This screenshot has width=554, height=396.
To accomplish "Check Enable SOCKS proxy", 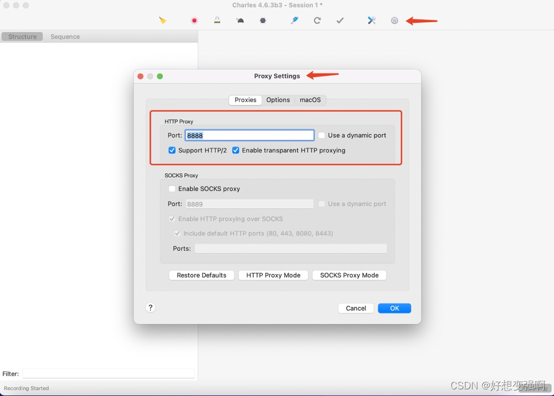I will coord(172,189).
